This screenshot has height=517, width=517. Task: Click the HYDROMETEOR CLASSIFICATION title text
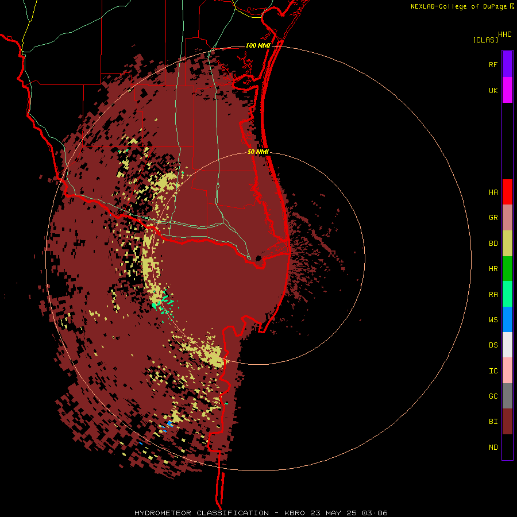(202, 513)
